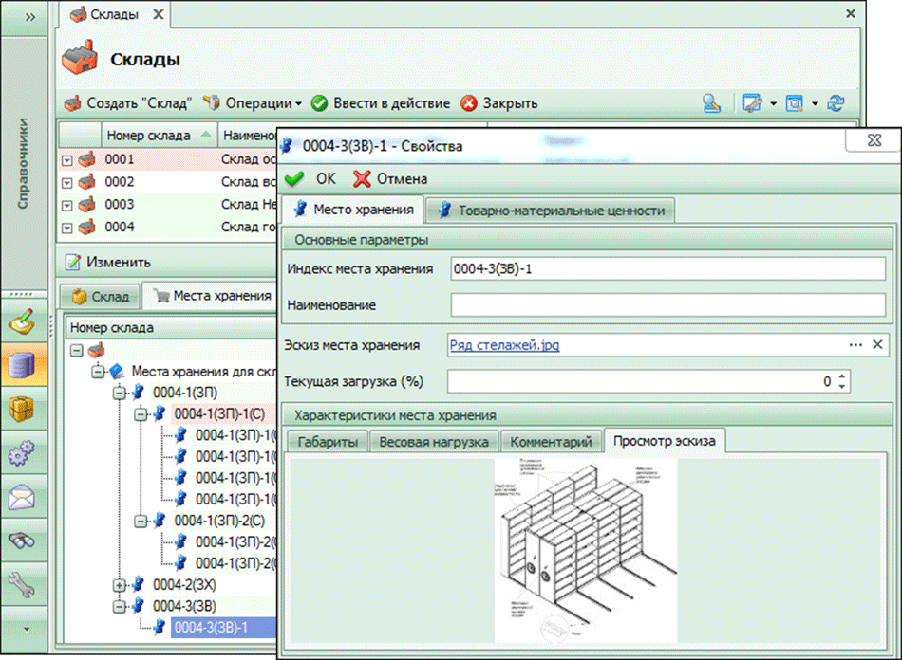Switch to the Габариты tab
902x660 pixels.
coord(328,442)
